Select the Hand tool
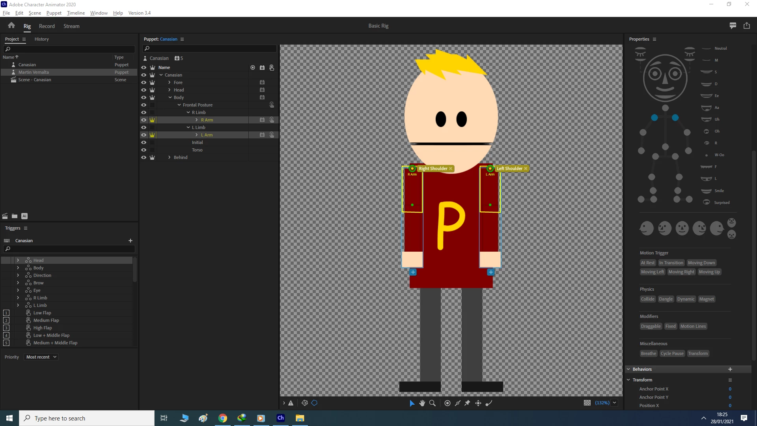Image resolution: width=757 pixels, height=426 pixels. point(422,403)
